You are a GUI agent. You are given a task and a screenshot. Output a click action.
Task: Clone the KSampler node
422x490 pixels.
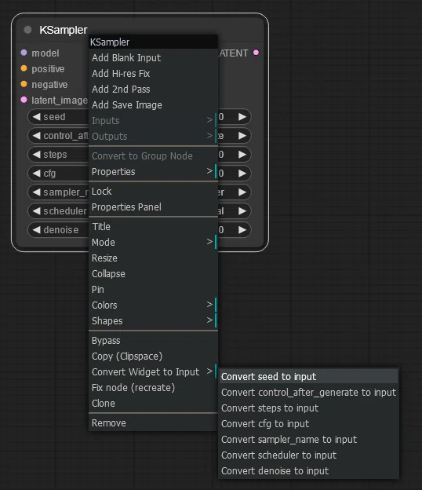point(153,404)
